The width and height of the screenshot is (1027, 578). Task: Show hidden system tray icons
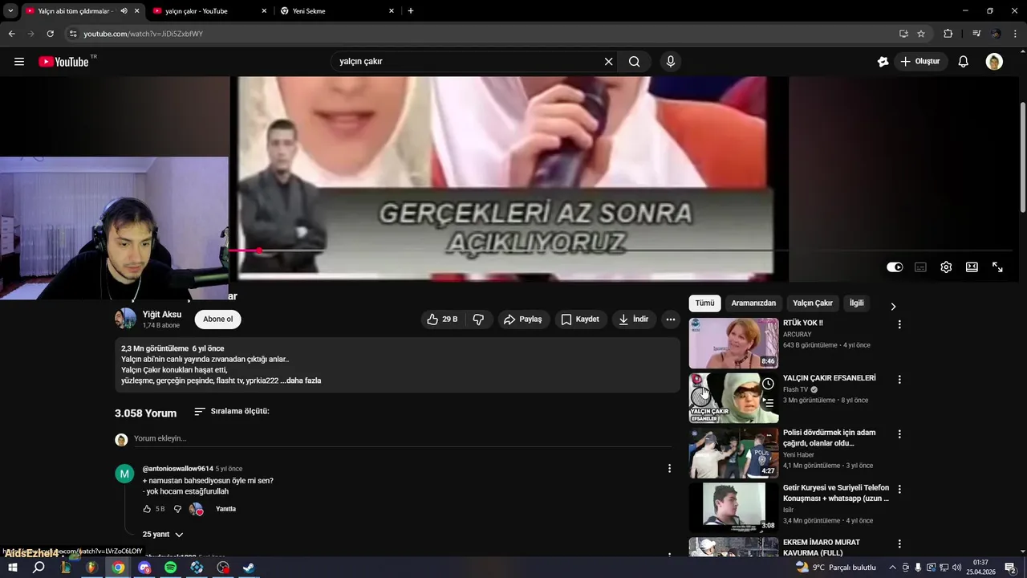pyautogui.click(x=892, y=568)
